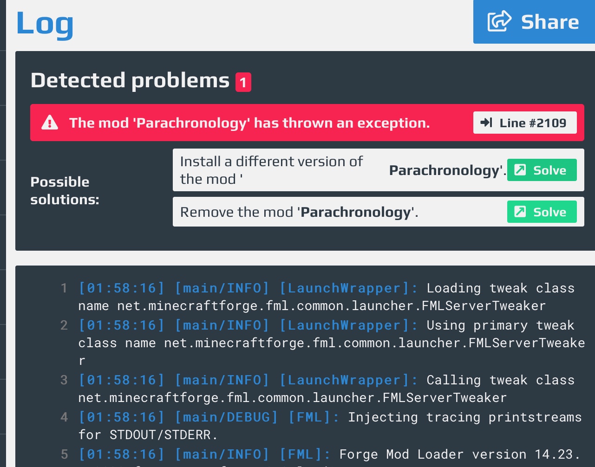Click 'Using primary tweak' text in log line 2
The image size is (595, 467).
500,325
